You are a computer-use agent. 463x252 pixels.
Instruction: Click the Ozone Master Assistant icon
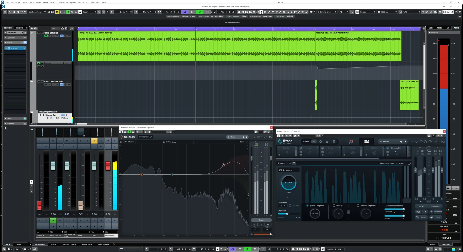[351, 142]
